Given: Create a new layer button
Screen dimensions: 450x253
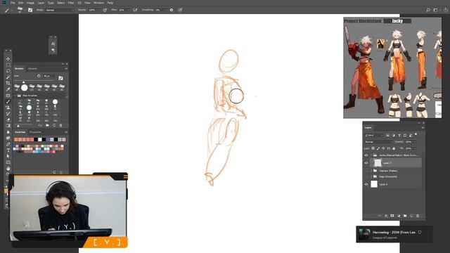Looking at the screenshot, I should pyautogui.click(x=411, y=216).
